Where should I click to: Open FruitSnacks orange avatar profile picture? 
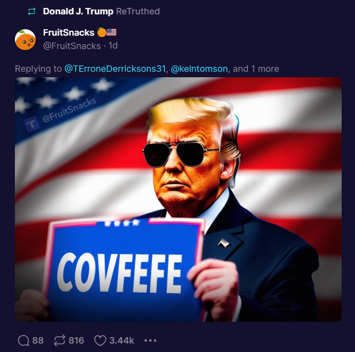(25, 40)
